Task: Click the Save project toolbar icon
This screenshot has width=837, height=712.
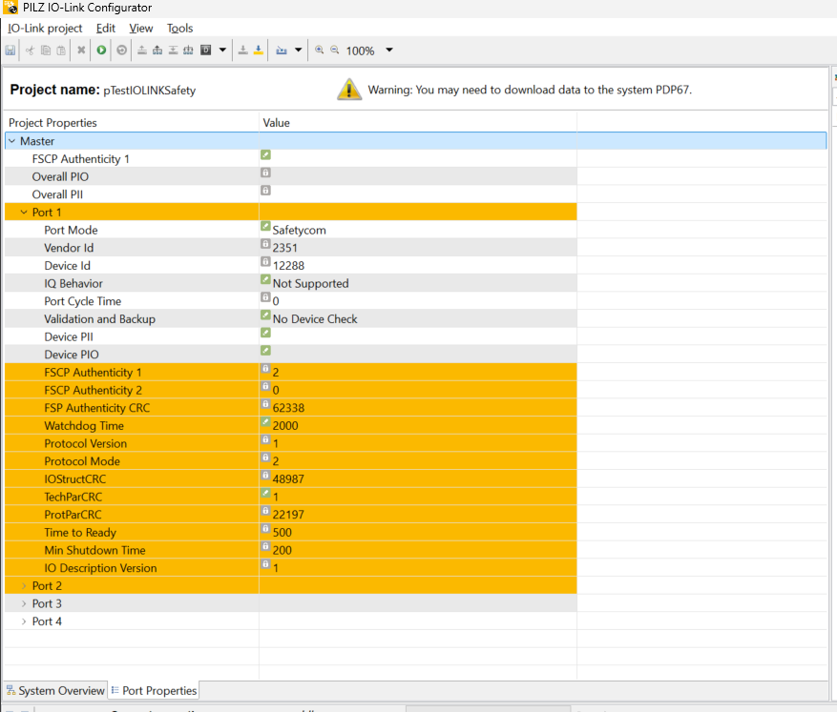Action: coord(10,51)
